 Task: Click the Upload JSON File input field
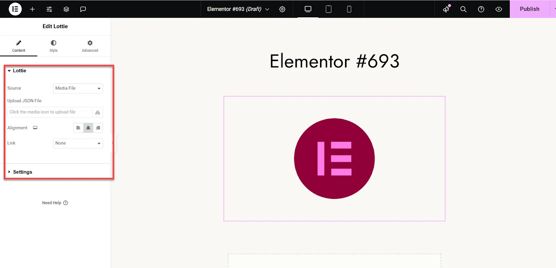point(50,112)
